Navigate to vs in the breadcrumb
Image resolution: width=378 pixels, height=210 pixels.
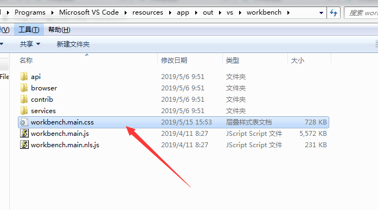coord(230,12)
